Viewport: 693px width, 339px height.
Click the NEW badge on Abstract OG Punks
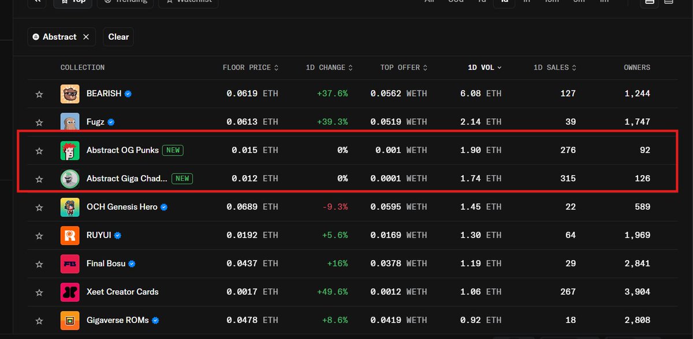(173, 150)
